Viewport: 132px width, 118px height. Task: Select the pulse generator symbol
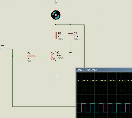pos(3,47)
